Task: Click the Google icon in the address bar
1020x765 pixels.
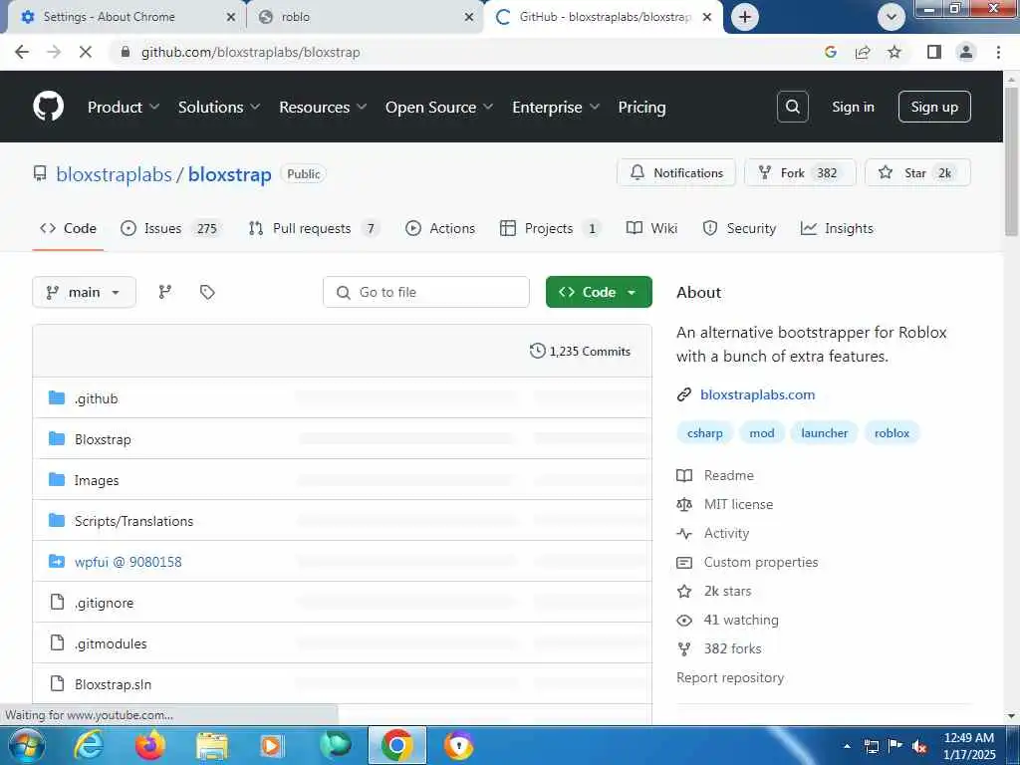Action: [x=830, y=52]
